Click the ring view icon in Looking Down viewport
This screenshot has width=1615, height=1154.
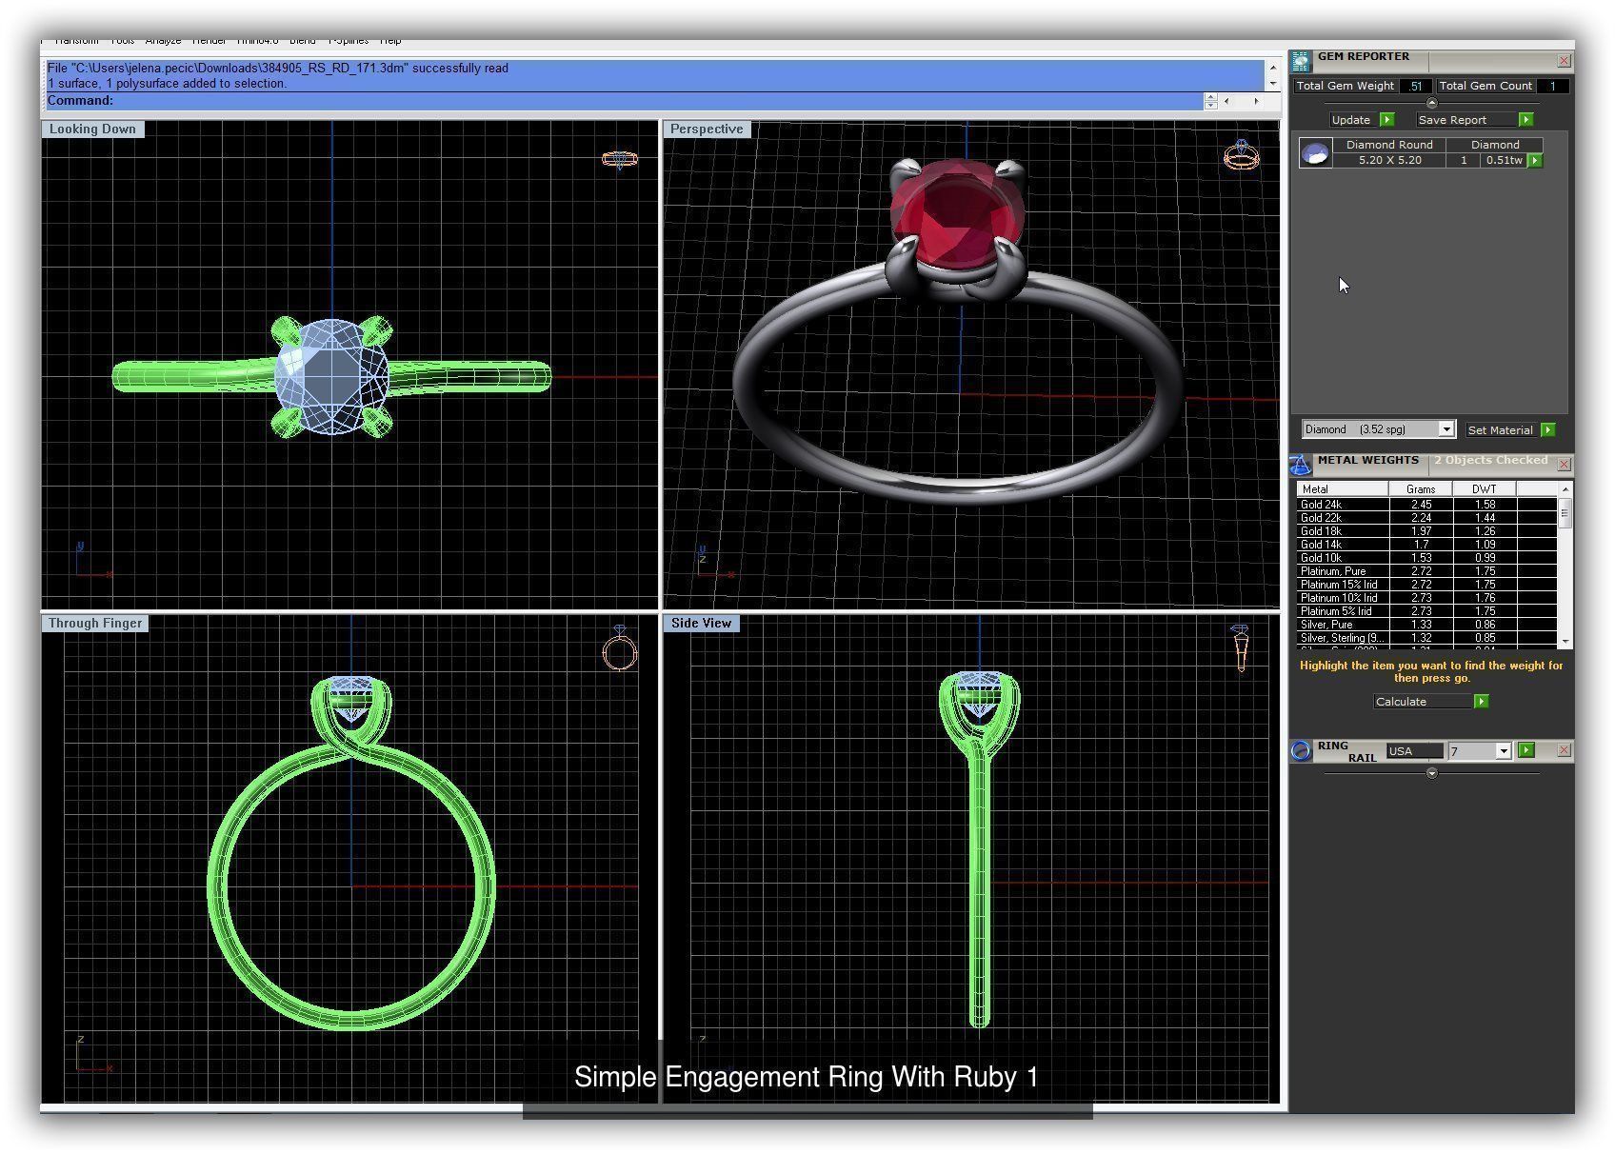click(620, 159)
